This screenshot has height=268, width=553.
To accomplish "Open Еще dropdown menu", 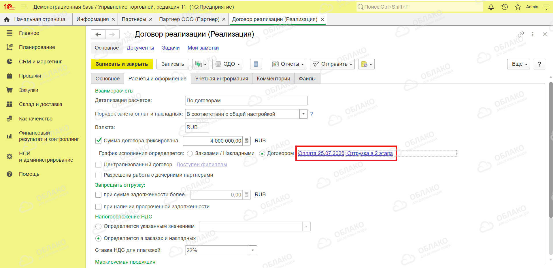I will [x=518, y=64].
